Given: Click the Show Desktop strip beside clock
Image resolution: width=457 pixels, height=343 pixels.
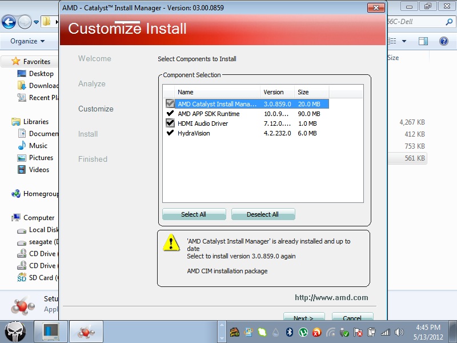Looking at the screenshot, I should pos(453,332).
